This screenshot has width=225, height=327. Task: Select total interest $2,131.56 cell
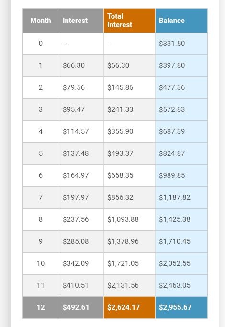pyautogui.click(x=129, y=285)
